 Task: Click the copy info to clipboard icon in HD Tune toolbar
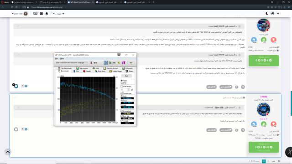click(105, 63)
